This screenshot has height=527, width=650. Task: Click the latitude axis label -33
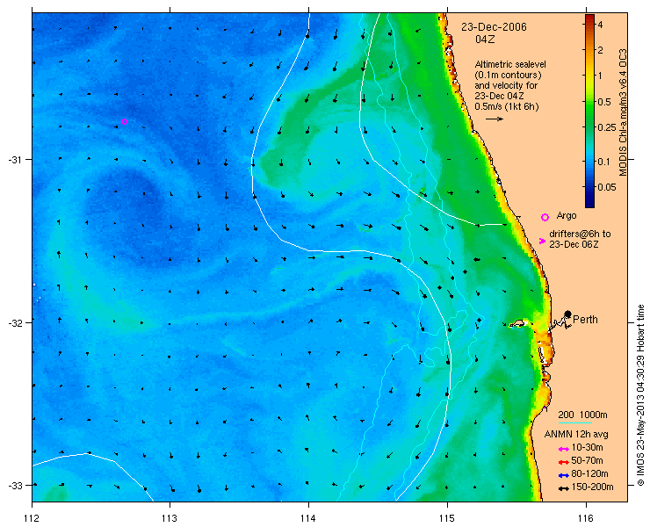point(16,485)
